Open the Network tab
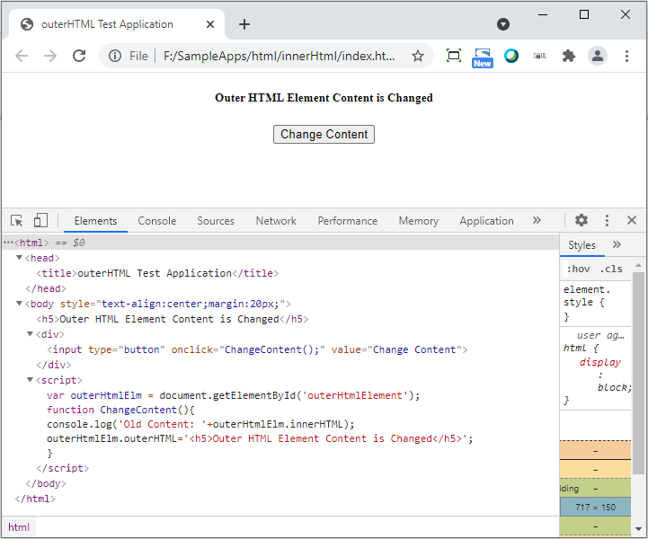This screenshot has height=539, width=648. pyautogui.click(x=276, y=221)
